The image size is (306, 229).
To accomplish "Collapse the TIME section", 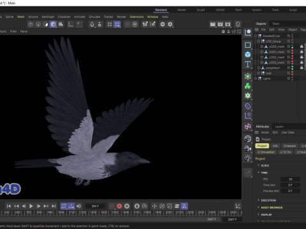I will [x=258, y=172].
